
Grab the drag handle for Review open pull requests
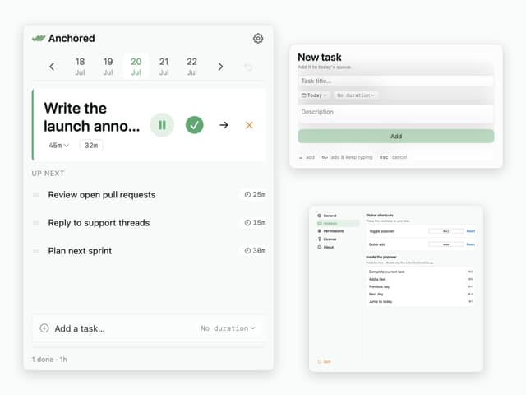(x=36, y=194)
